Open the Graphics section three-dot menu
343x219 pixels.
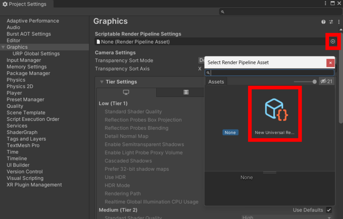(339, 22)
